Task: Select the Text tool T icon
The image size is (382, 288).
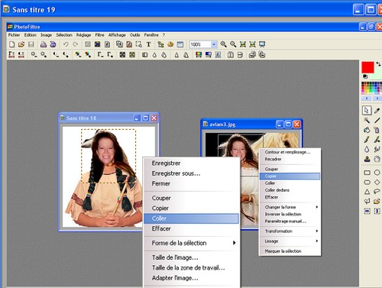Action: [148, 44]
